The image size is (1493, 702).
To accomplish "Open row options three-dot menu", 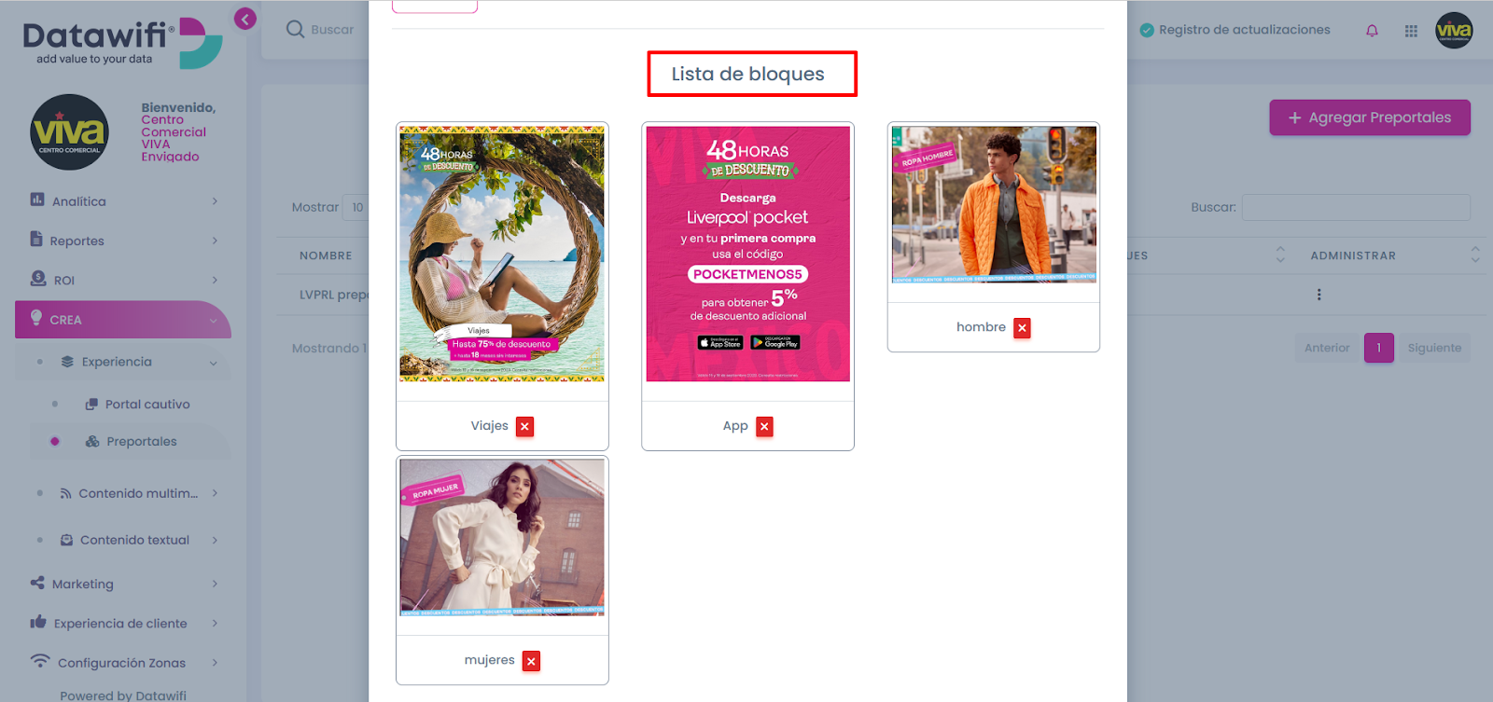I will coord(1319,295).
